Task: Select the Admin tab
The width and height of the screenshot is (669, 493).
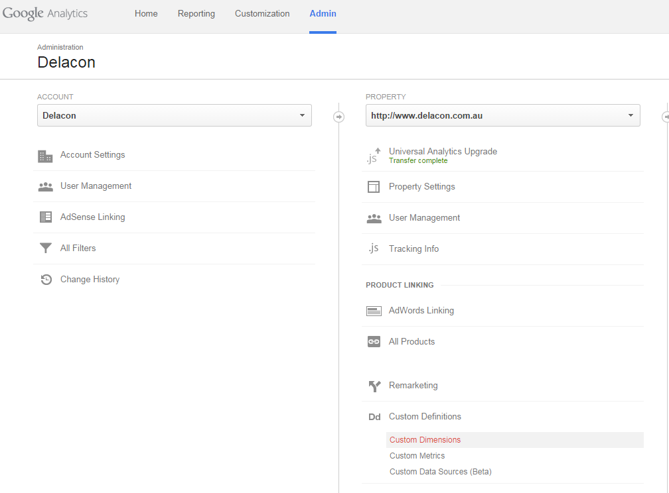Action: 323,14
